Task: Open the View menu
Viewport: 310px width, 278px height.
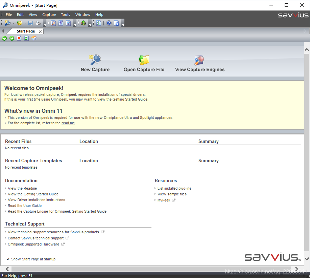Action: (x=33, y=15)
